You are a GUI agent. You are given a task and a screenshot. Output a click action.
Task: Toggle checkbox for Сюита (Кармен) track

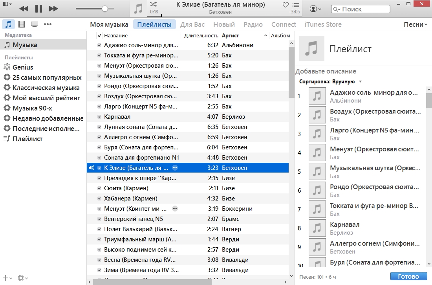[99, 188]
